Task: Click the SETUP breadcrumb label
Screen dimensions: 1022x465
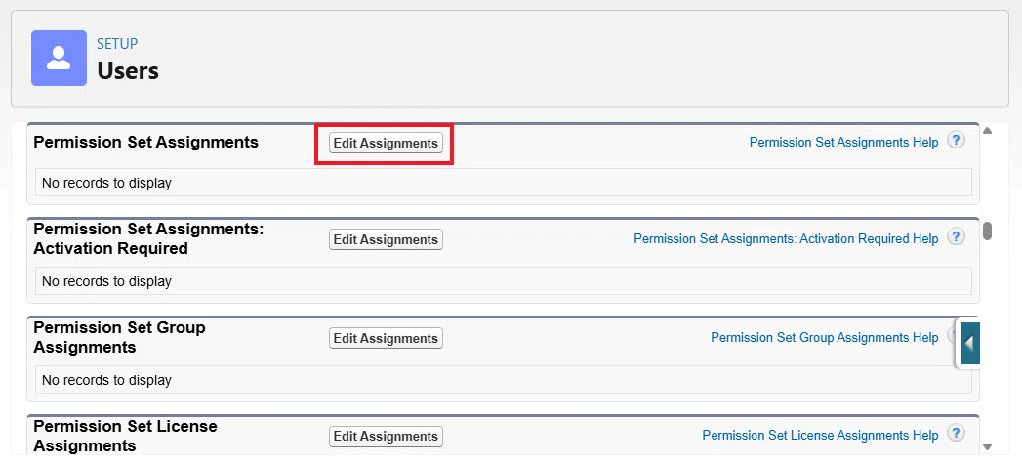Action: tap(117, 44)
